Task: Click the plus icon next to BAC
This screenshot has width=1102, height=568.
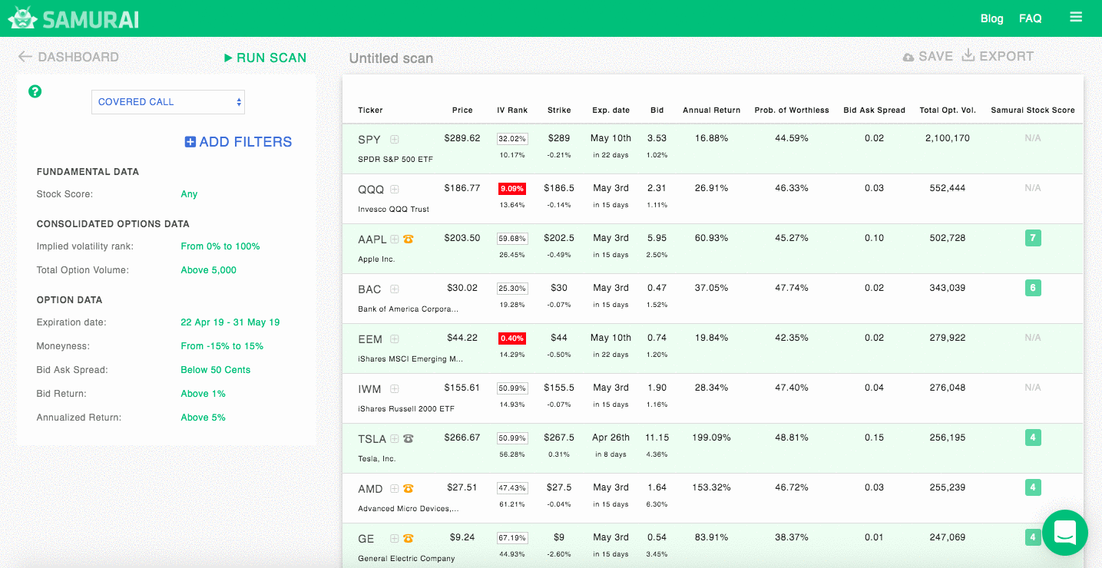Action: (395, 289)
